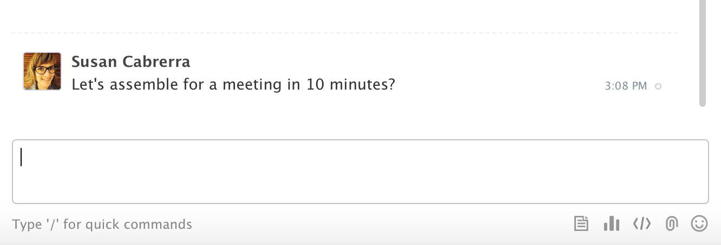Open Susan Cabrerra's profile picture
The height and width of the screenshot is (245, 721).
pyautogui.click(x=42, y=71)
